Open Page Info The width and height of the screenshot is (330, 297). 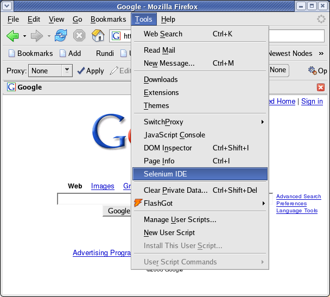coord(200,161)
